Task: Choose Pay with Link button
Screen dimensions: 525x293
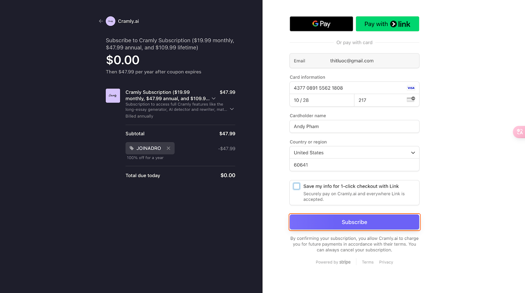Action: 387,24
